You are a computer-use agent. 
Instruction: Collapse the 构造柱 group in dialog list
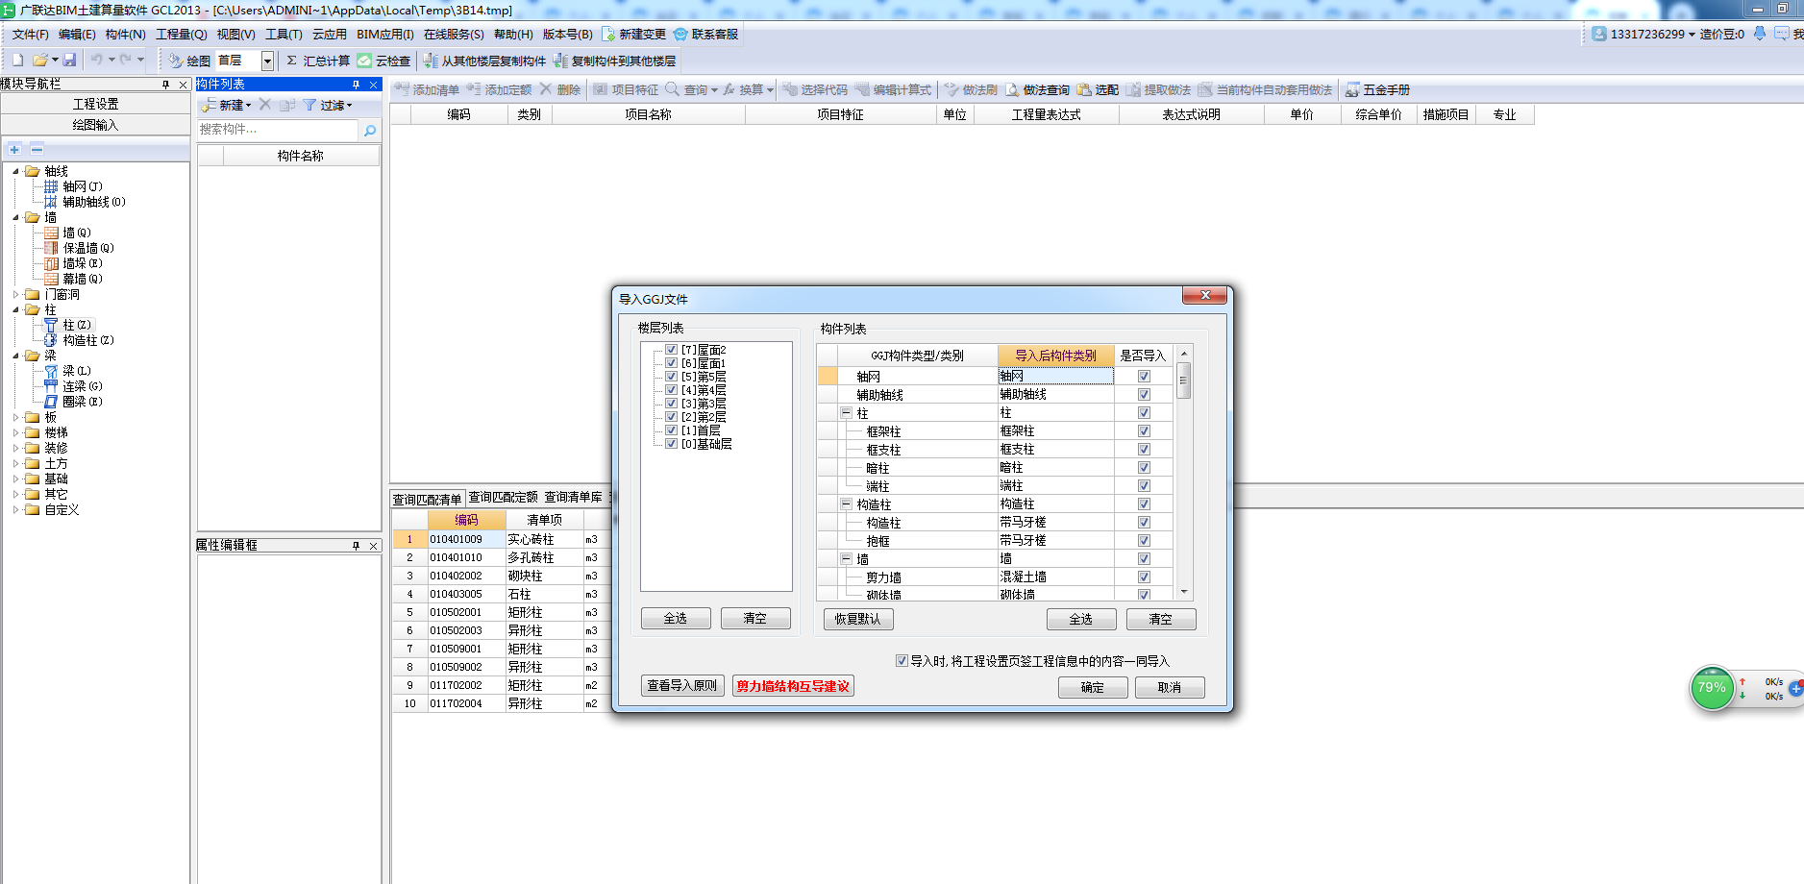pos(847,504)
